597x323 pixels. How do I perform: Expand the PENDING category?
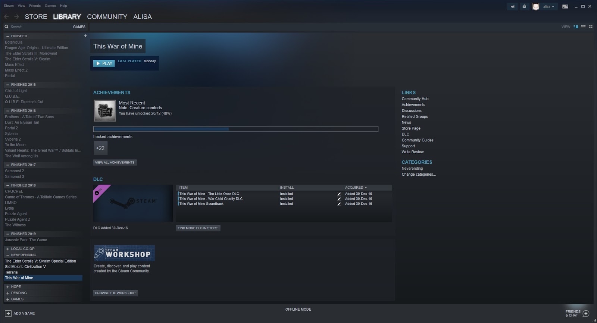tap(8, 293)
